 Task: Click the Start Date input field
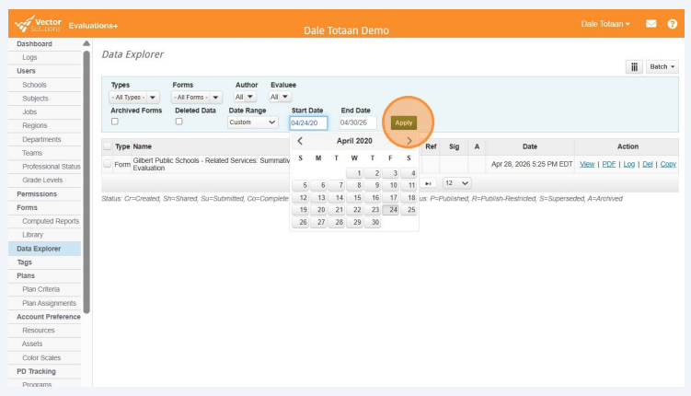click(x=308, y=123)
